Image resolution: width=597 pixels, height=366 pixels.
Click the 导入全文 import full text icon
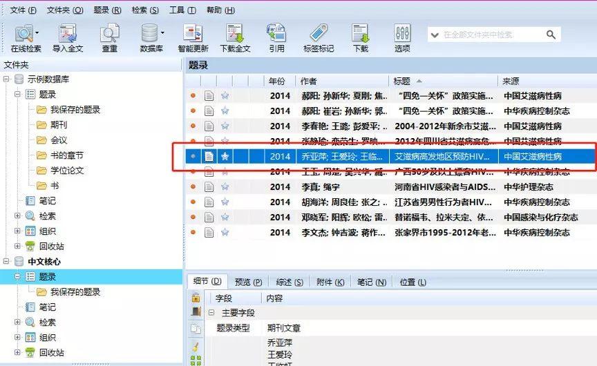[68, 33]
